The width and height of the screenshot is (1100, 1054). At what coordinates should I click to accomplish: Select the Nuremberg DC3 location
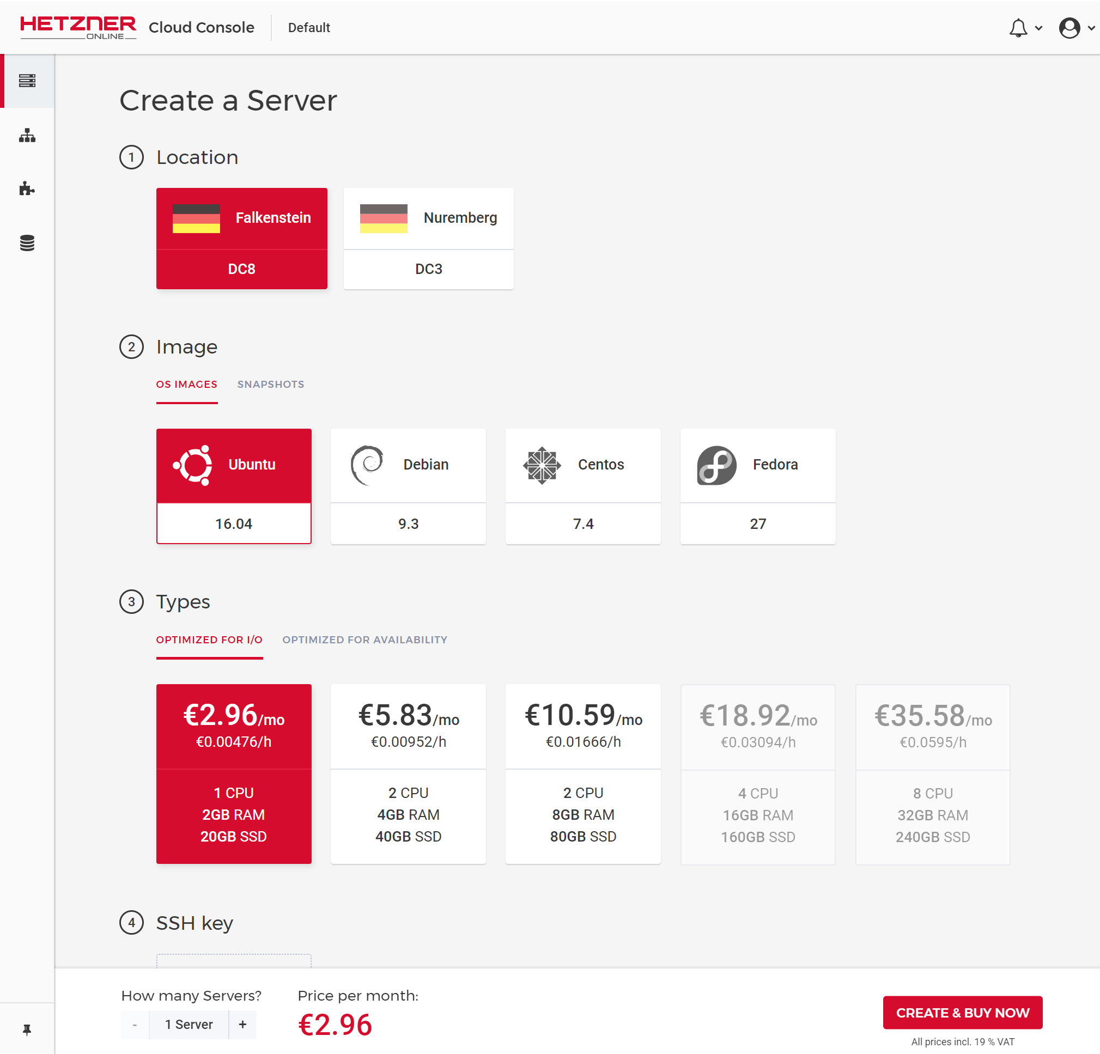pos(428,239)
